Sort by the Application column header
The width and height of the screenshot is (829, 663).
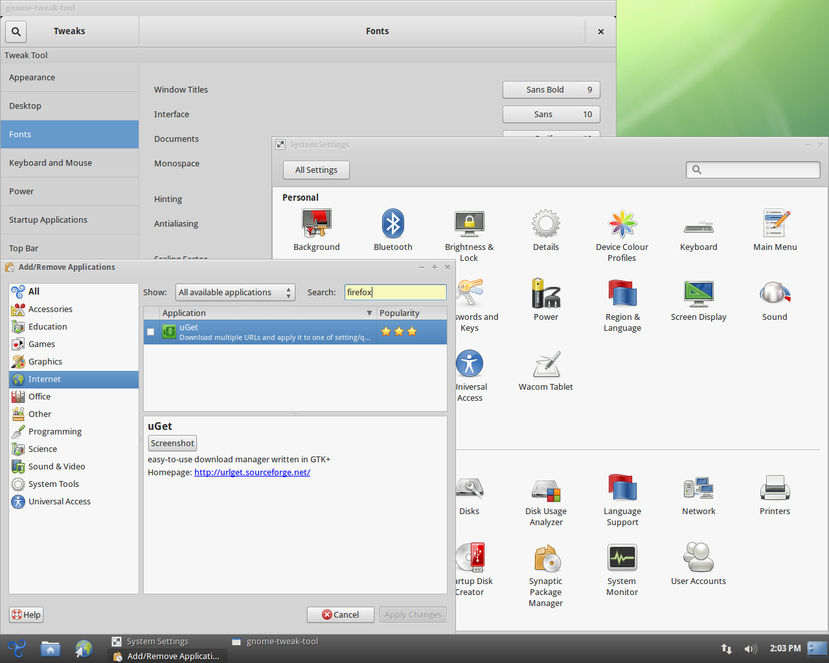pos(266,313)
